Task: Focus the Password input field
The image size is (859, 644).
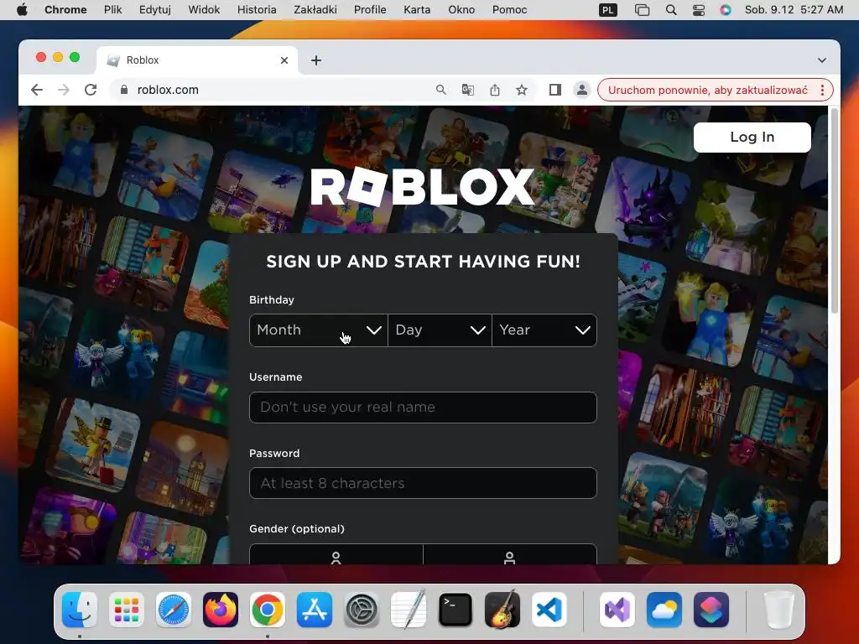Action: tap(423, 483)
